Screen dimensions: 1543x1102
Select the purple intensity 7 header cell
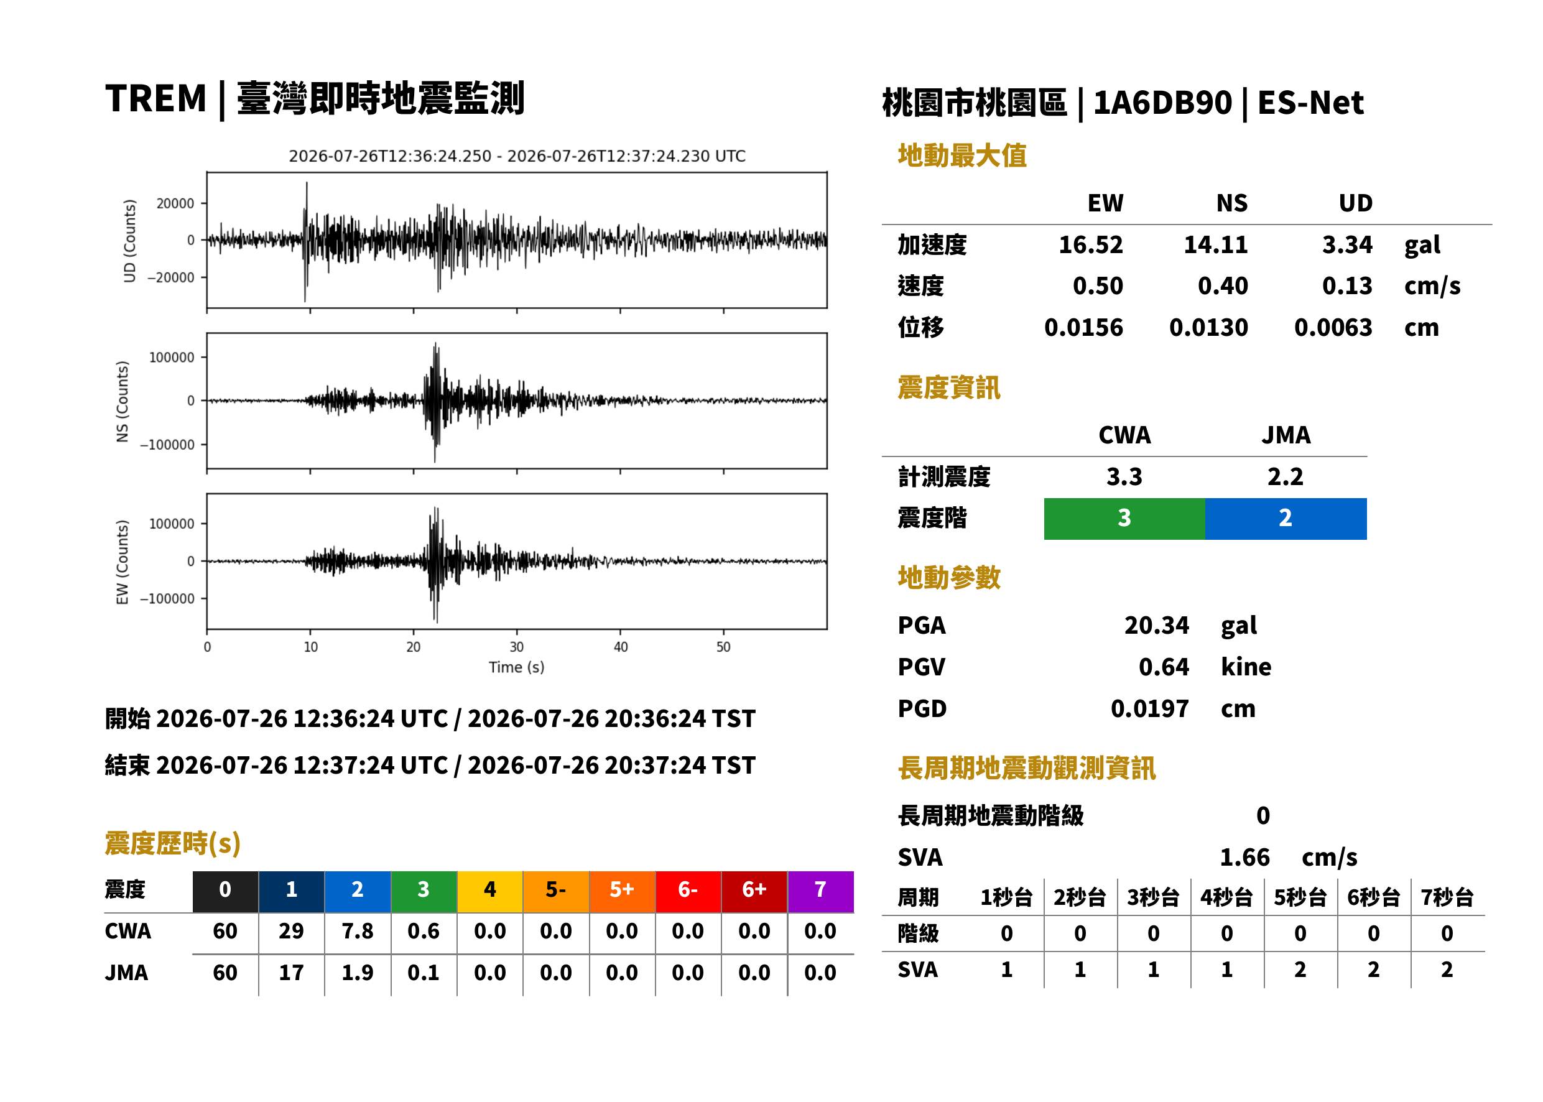tap(820, 892)
